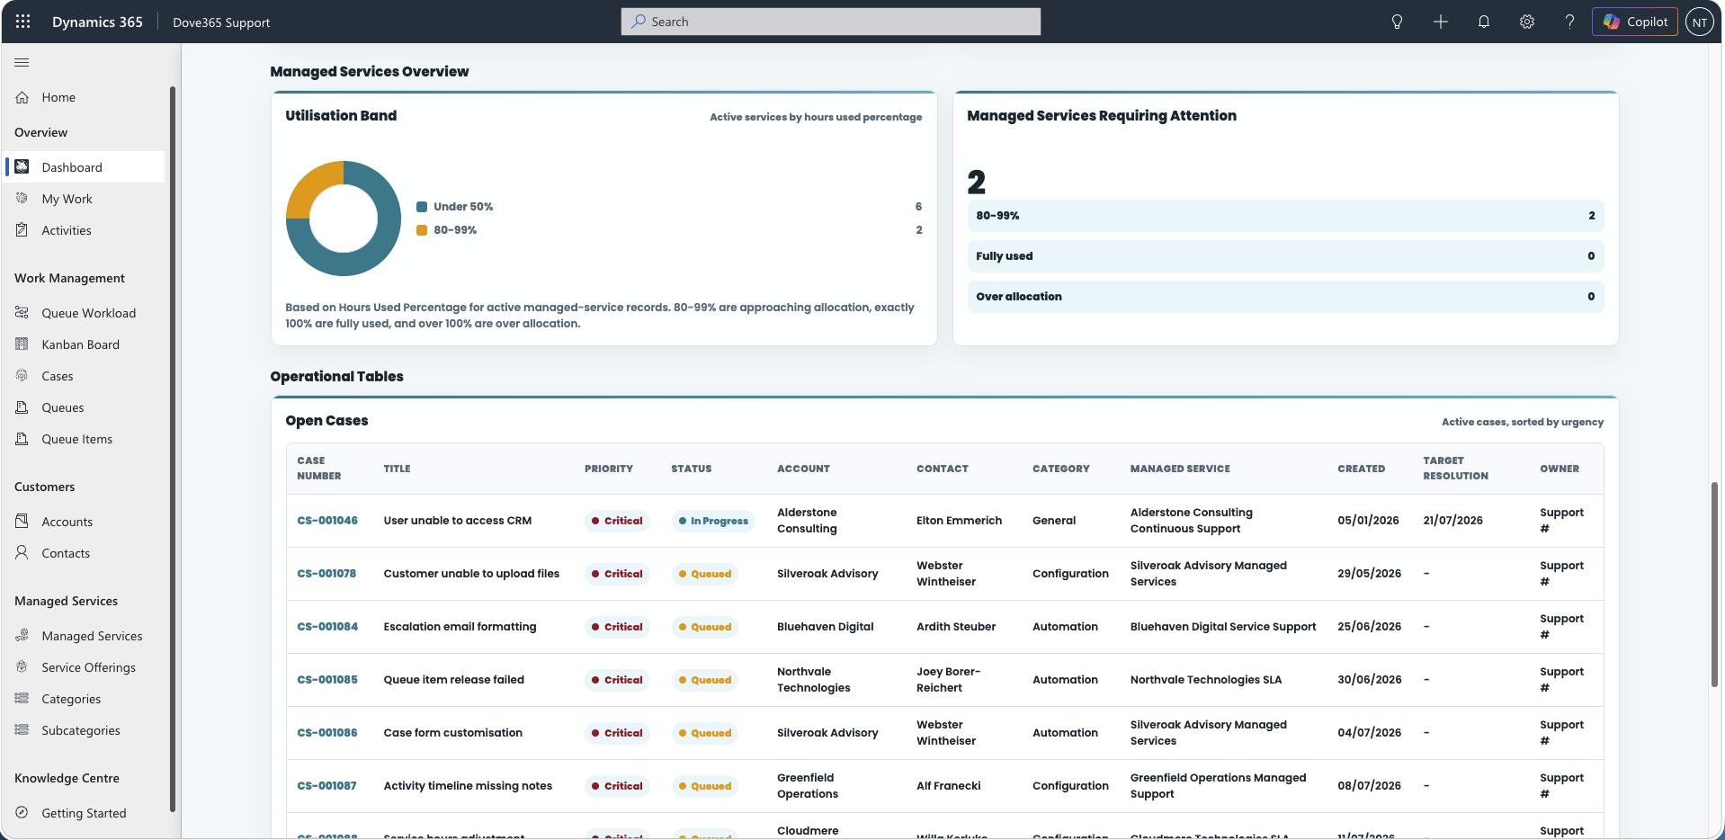The width and height of the screenshot is (1725, 840).
Task: Click the sidebar navigation scrollbar
Action: (172, 450)
